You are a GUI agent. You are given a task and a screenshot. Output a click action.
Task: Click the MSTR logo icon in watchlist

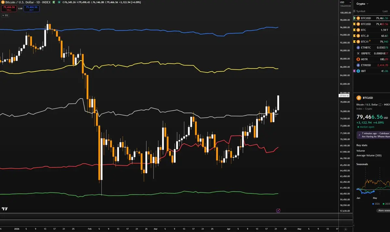[358, 59]
